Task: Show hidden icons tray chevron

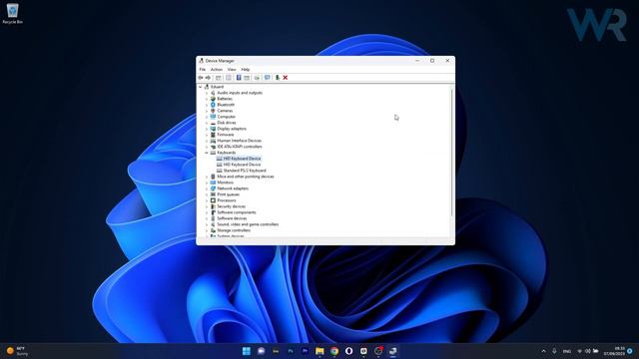Action: tap(543, 351)
